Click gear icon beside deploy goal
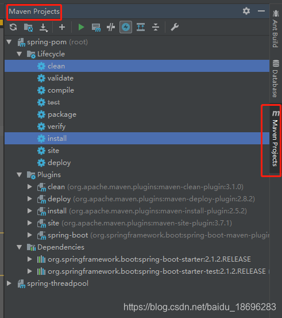Viewport: 282px width, 318px height. (x=41, y=162)
